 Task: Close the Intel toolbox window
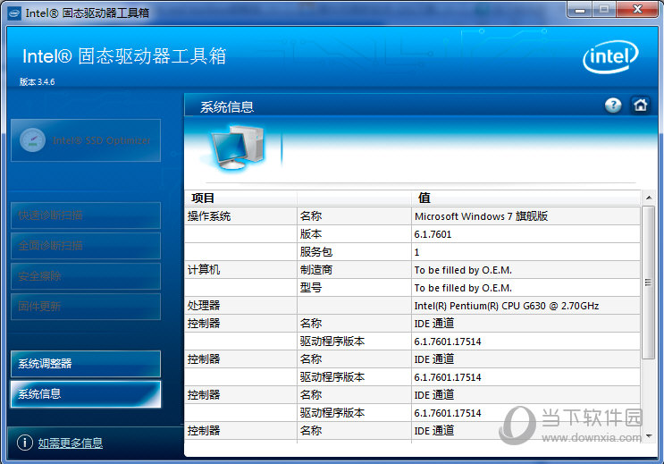[637, 10]
